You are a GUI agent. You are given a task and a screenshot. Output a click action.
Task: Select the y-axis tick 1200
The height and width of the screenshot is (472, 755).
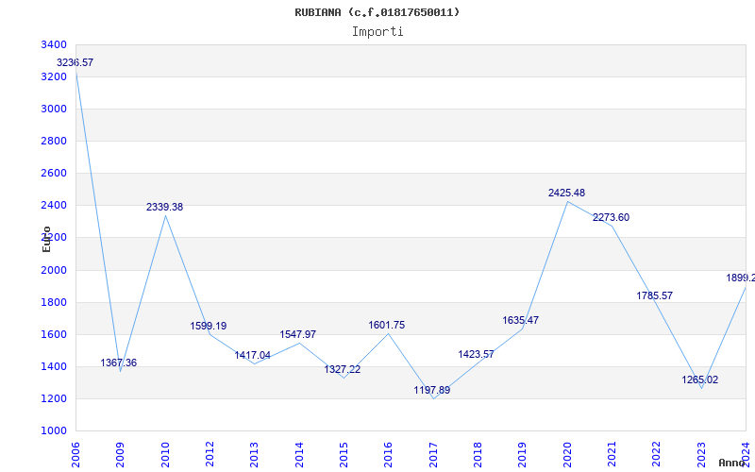(x=54, y=398)
